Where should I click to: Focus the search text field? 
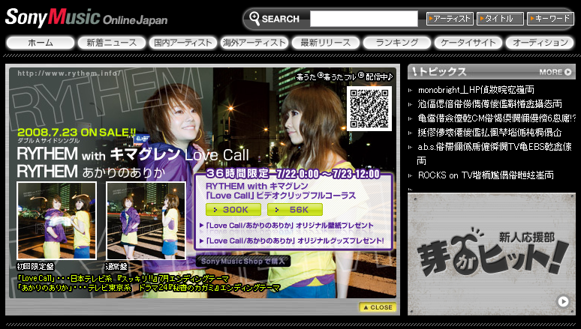point(364,19)
